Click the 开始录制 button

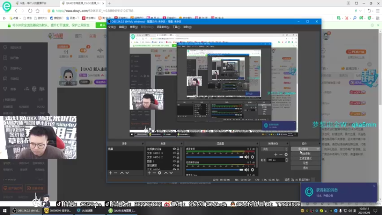(x=306, y=153)
